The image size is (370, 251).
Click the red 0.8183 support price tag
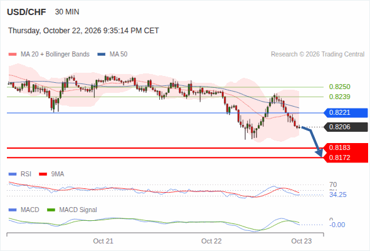pos(346,148)
